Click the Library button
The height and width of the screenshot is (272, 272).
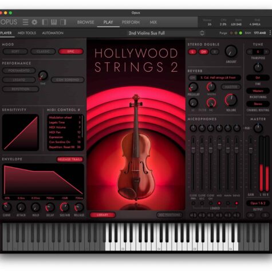(103, 215)
